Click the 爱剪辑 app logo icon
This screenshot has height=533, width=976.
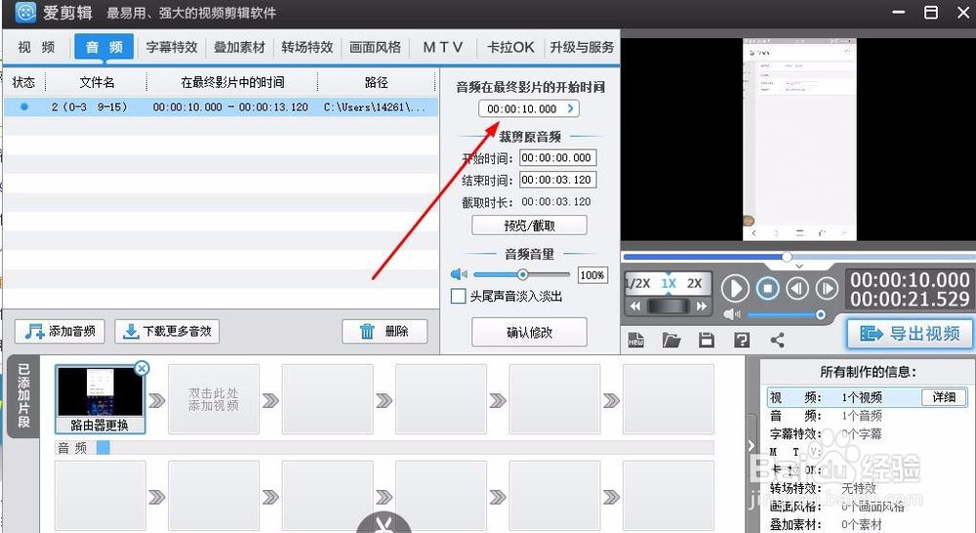(25, 12)
